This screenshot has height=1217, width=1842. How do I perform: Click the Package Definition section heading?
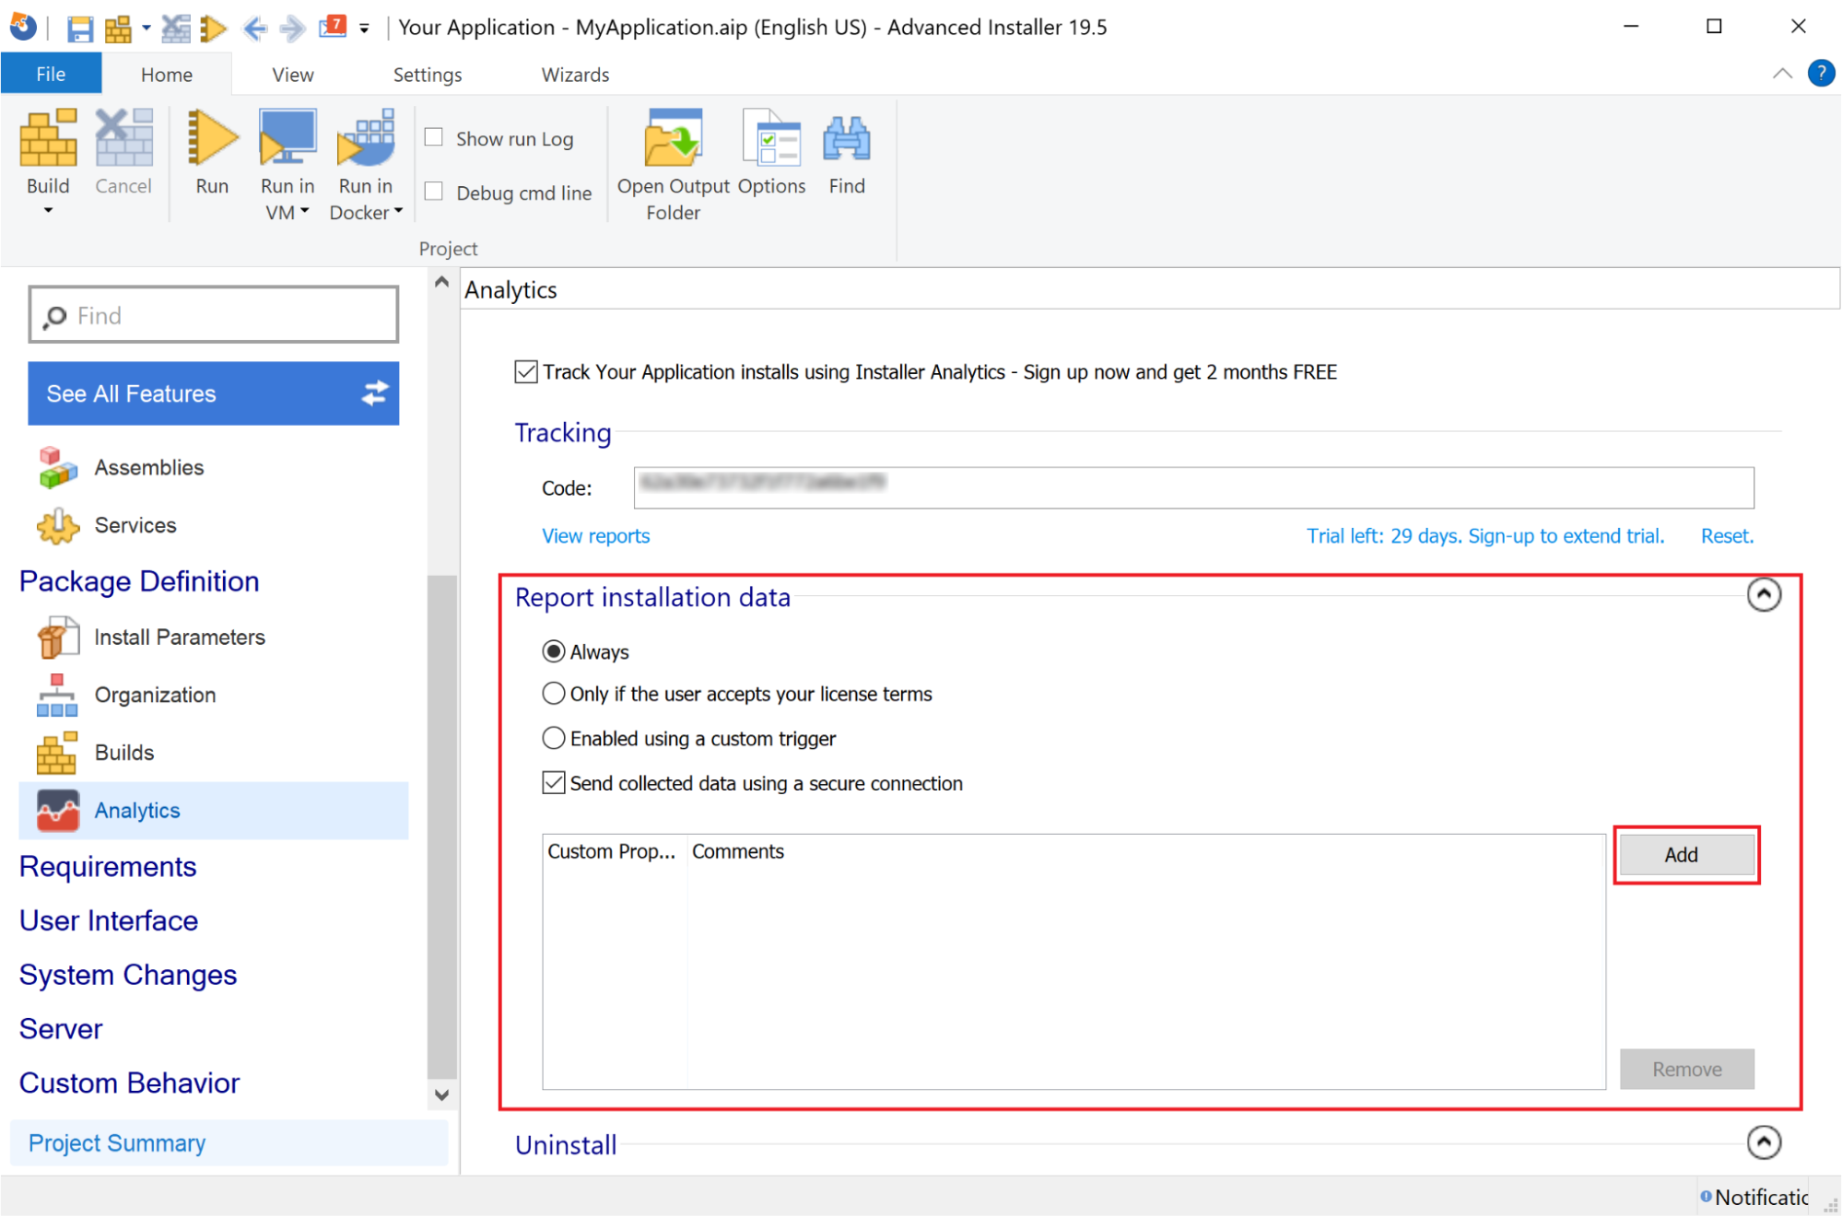[x=139, y=581]
